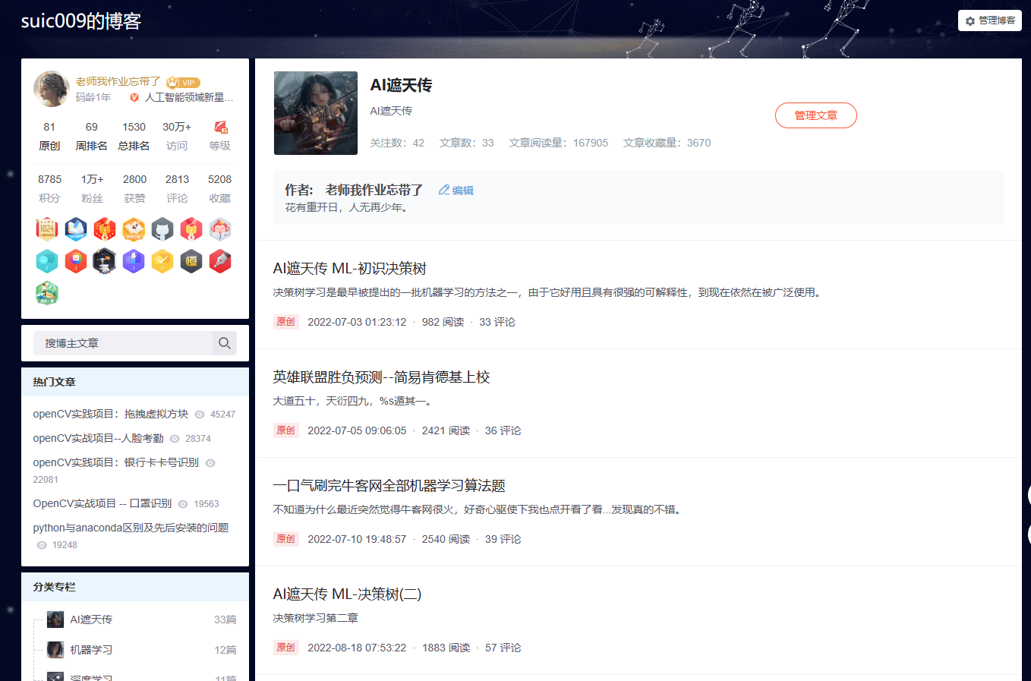The width and height of the screenshot is (1031, 681).
Task: Select the teal chat bubble medal
Action: point(47,260)
